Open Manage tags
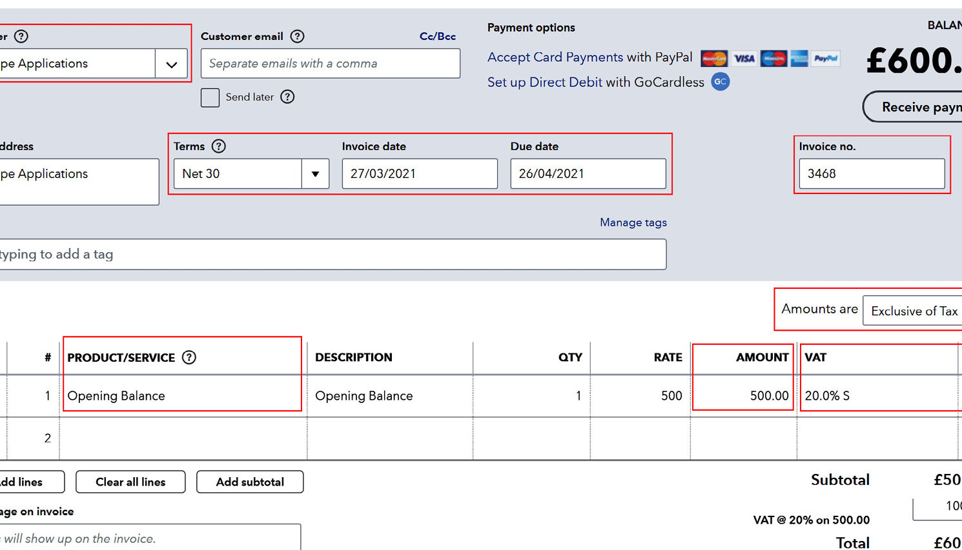 click(633, 222)
